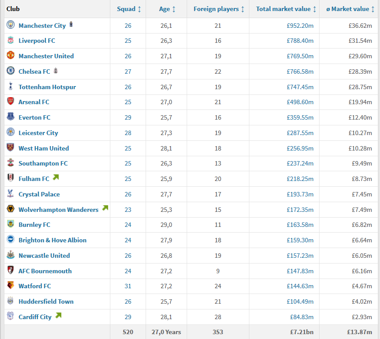Image resolution: width=380 pixels, height=339 pixels.
Task: Click the green promoted arrow beside Fulham FC
Action: 56,177
